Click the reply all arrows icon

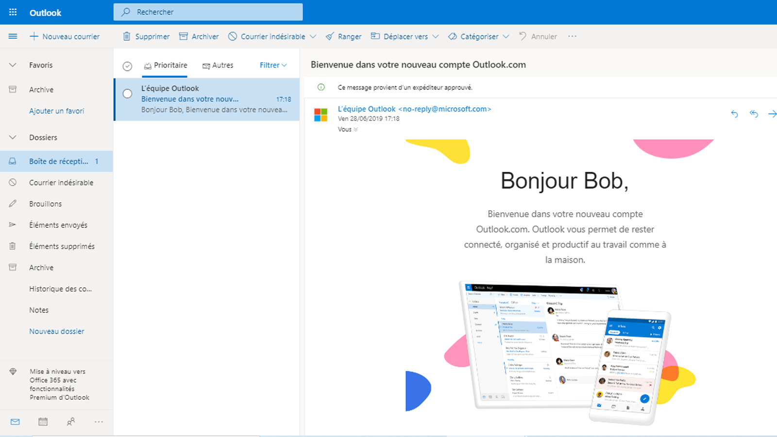[754, 114]
